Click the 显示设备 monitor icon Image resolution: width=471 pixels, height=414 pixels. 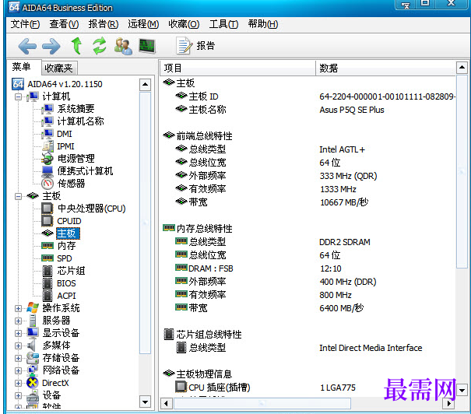point(33,333)
